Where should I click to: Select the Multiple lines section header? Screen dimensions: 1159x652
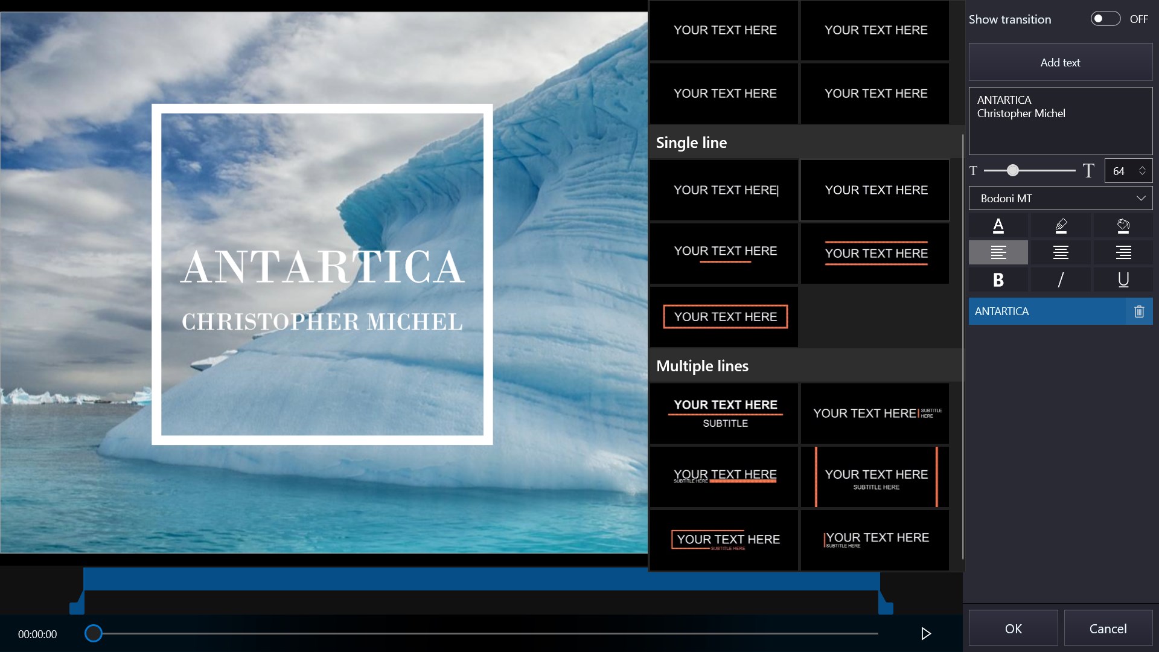point(702,365)
